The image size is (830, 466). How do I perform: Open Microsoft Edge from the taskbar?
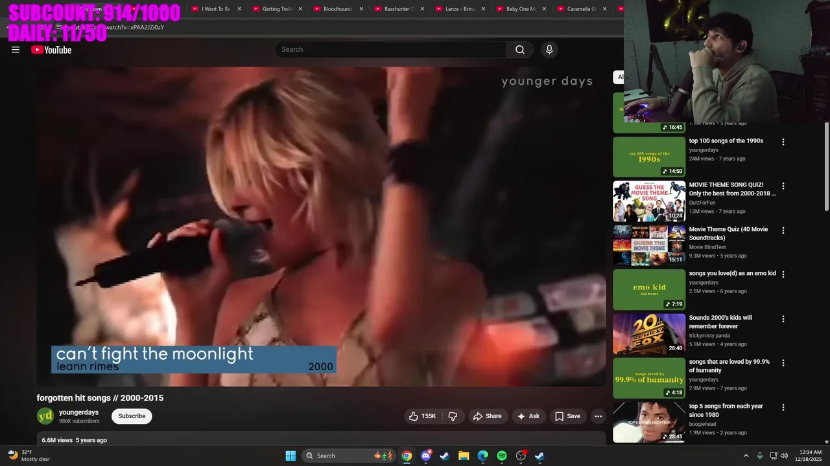[482, 456]
